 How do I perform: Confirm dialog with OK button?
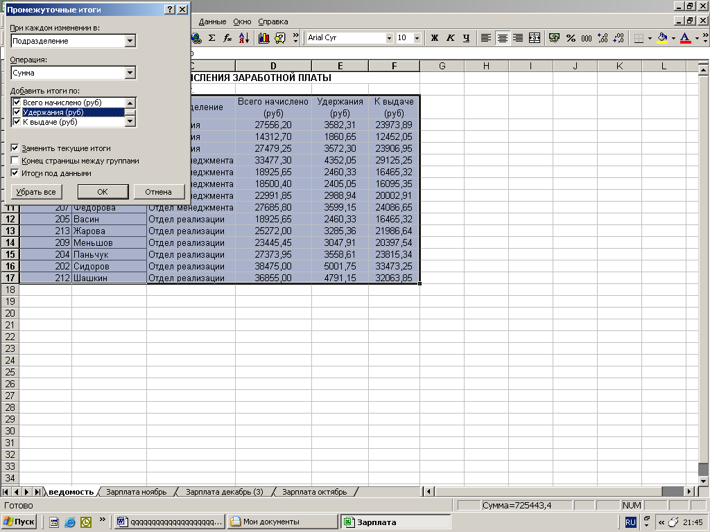coord(103,192)
